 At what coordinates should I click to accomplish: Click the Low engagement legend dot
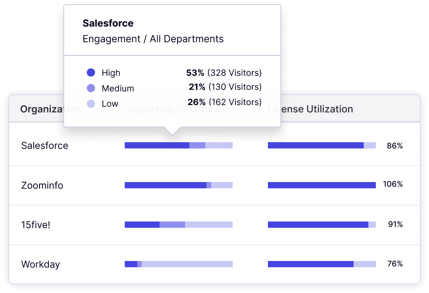coord(91,104)
